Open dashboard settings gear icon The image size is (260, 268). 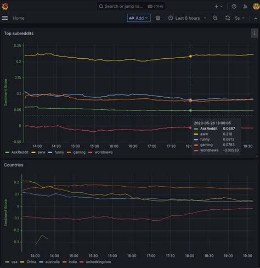(158, 18)
